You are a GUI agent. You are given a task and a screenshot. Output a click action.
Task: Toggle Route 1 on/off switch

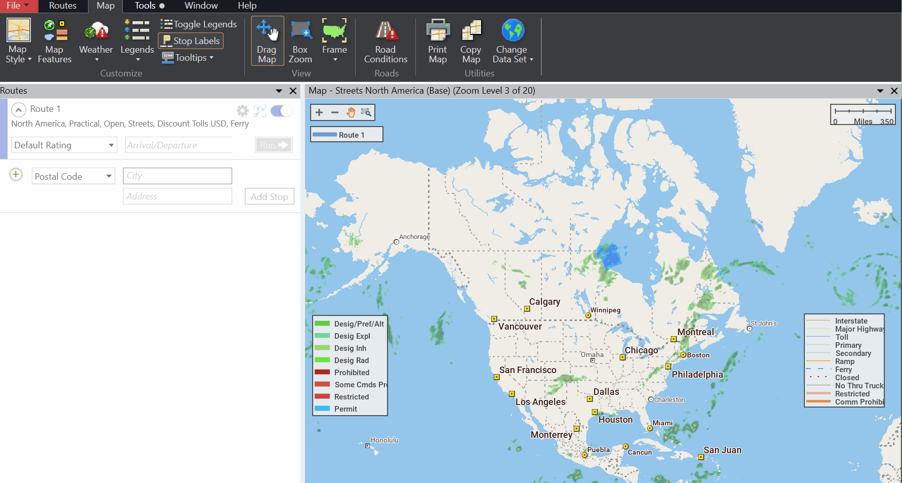point(281,110)
